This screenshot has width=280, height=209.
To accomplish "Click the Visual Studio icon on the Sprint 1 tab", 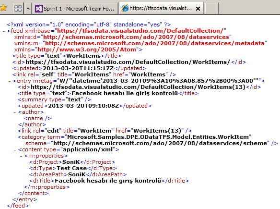I will tap(39, 9).
